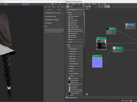This screenshot has height=102, width=137.
Task: Click third zoom icon in frame buffer toolbar
Action: (x=28, y=4)
